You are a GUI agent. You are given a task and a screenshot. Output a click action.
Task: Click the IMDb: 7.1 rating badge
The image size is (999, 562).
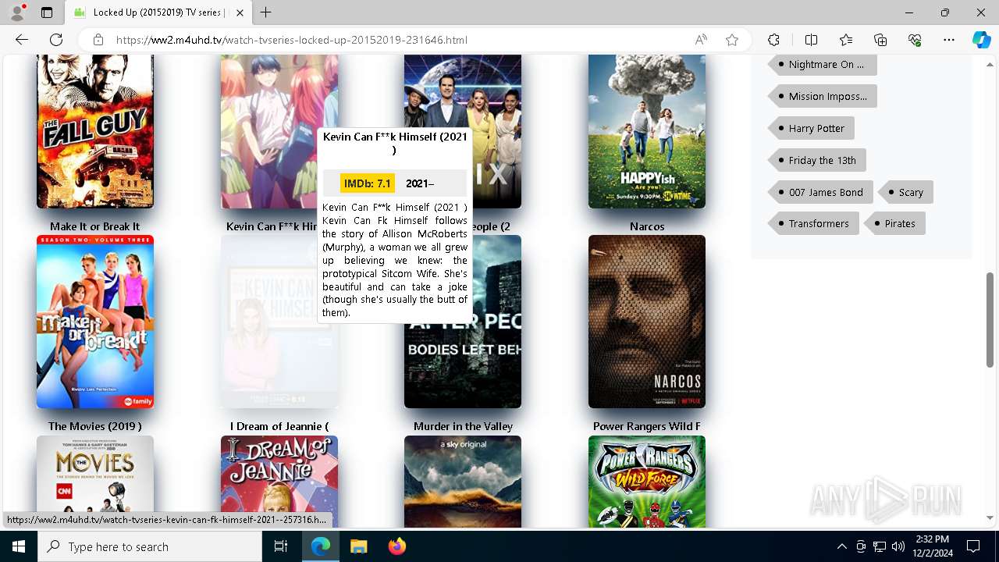(x=368, y=183)
